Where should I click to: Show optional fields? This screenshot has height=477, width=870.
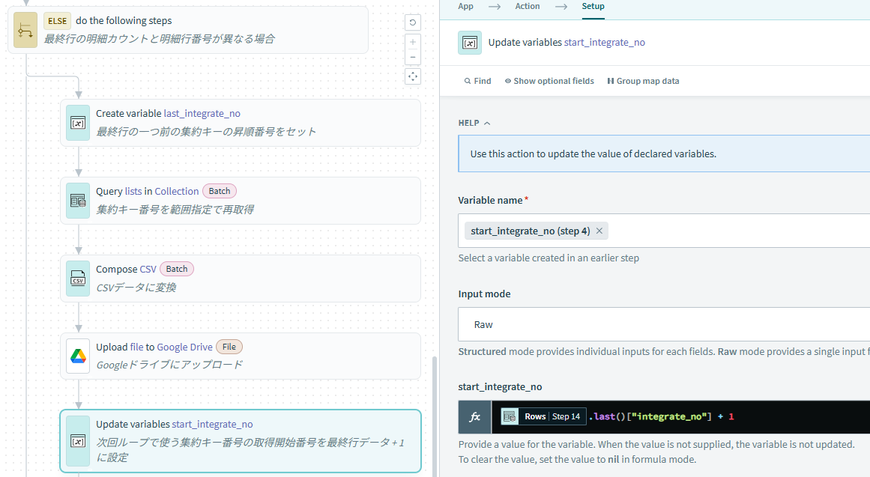[x=549, y=81]
